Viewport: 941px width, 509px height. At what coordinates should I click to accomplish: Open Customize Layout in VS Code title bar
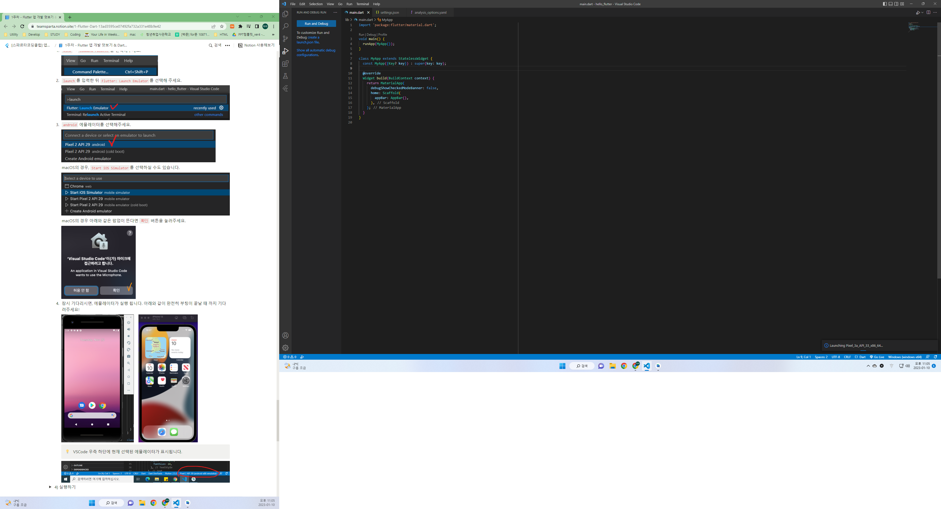[902, 4]
